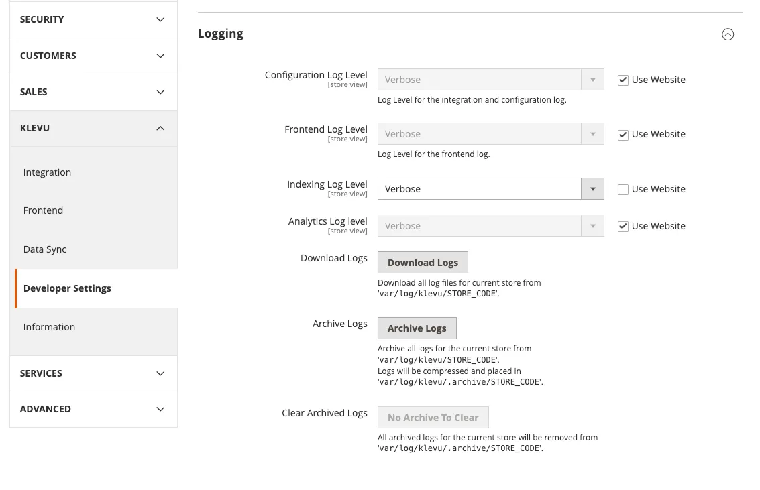Click the Analytics Log level label
This screenshot has height=490, width=760.
[x=327, y=221]
